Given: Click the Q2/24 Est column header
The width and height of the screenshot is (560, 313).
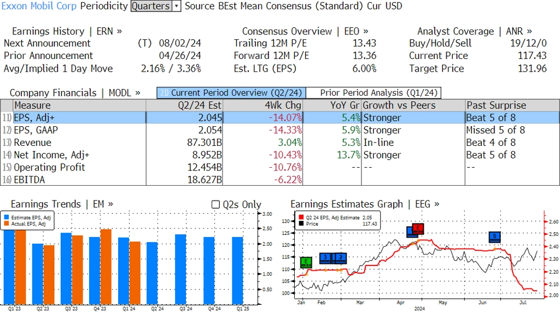Looking at the screenshot, I should pos(184,105).
